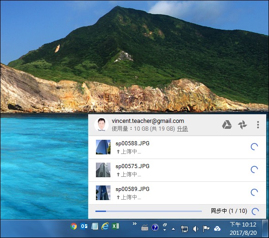Click the sync progress bar
Screen dimensions: 269x238
pyautogui.click(x=148, y=211)
